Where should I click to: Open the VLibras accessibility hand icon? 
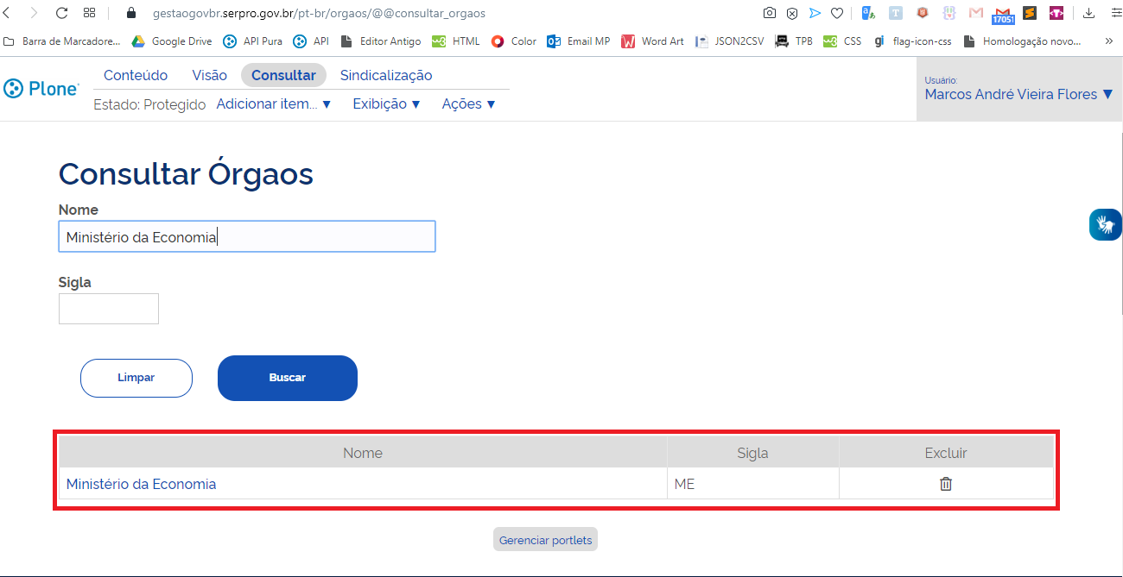tap(1106, 224)
